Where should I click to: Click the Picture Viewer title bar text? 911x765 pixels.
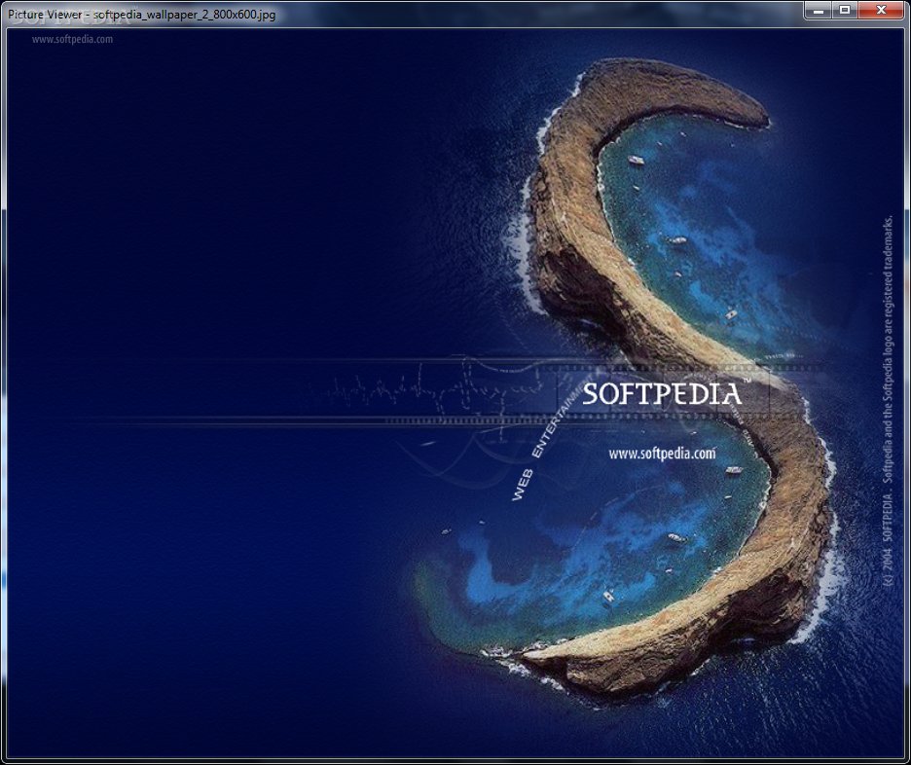click(x=142, y=14)
